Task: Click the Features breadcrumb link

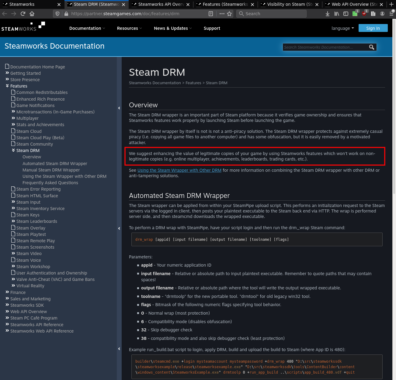Action: coord(193,83)
